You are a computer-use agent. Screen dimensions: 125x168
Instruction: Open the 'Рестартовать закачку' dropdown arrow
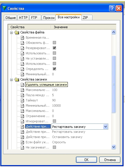105,127
